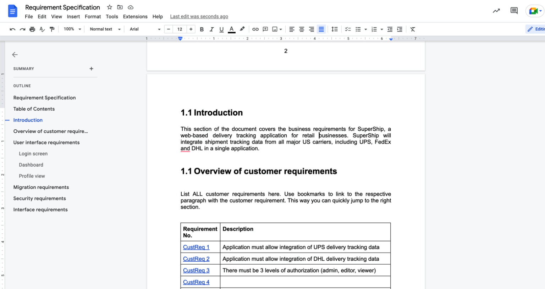The image size is (545, 289).
Task: Open the text color picker
Action: tap(231, 29)
